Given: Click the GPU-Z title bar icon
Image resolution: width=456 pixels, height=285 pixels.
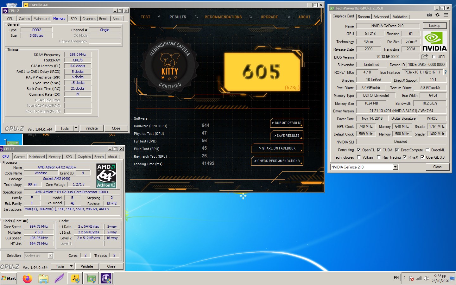Looking at the screenshot, I should [x=332, y=8].
